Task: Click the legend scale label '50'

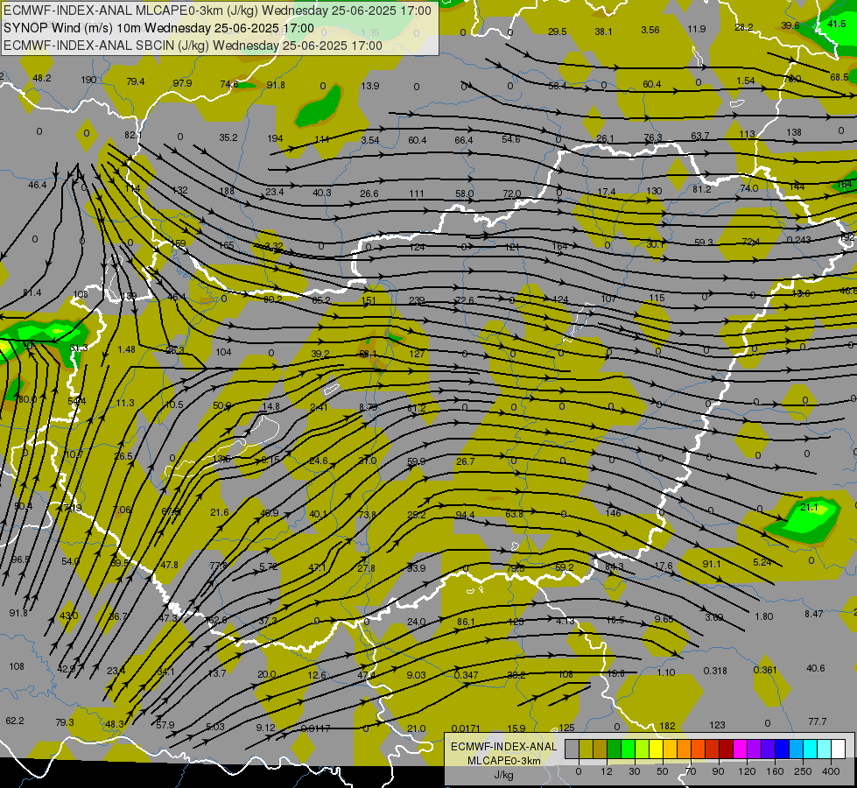Action: click(663, 771)
